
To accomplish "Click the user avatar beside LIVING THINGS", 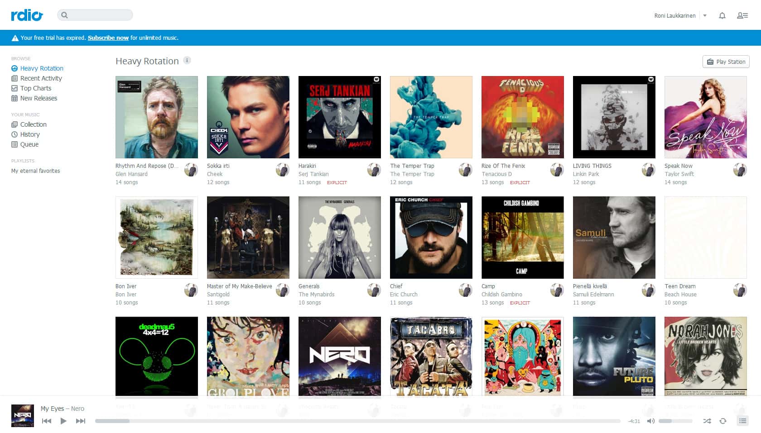I will (x=649, y=170).
